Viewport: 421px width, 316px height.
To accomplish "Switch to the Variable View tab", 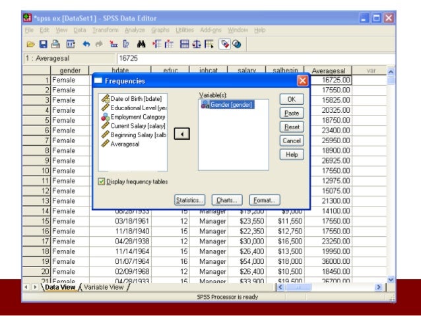I will (104, 287).
